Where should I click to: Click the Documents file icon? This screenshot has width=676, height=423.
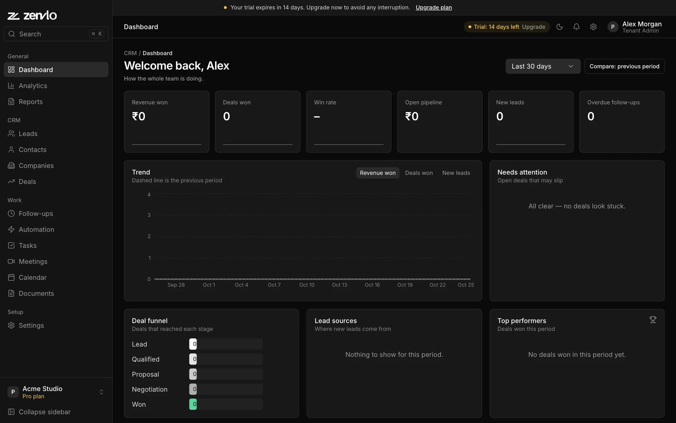(11, 293)
